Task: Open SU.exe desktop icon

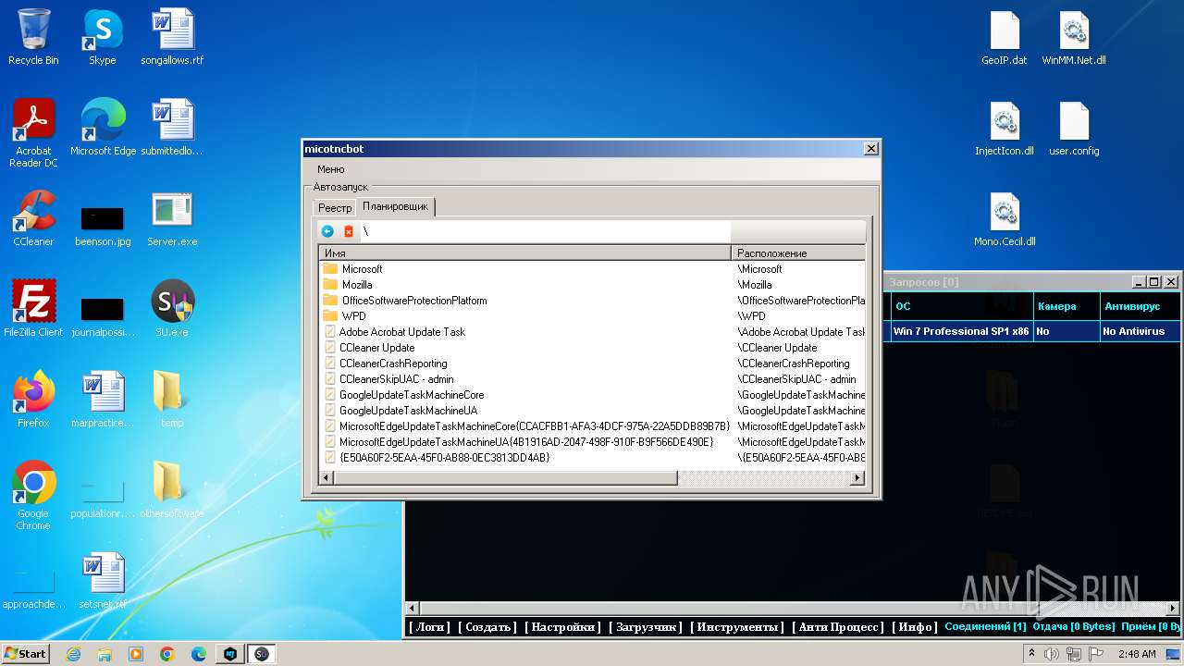Action: 172,309
